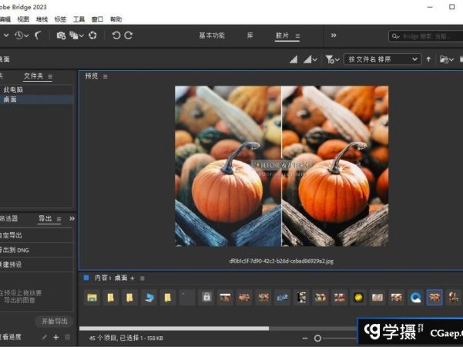Click the zoom out minus icon

point(305,339)
